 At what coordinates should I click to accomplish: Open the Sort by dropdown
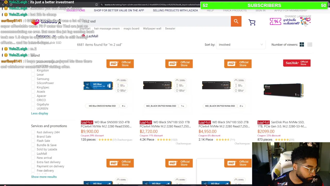pos(241,45)
